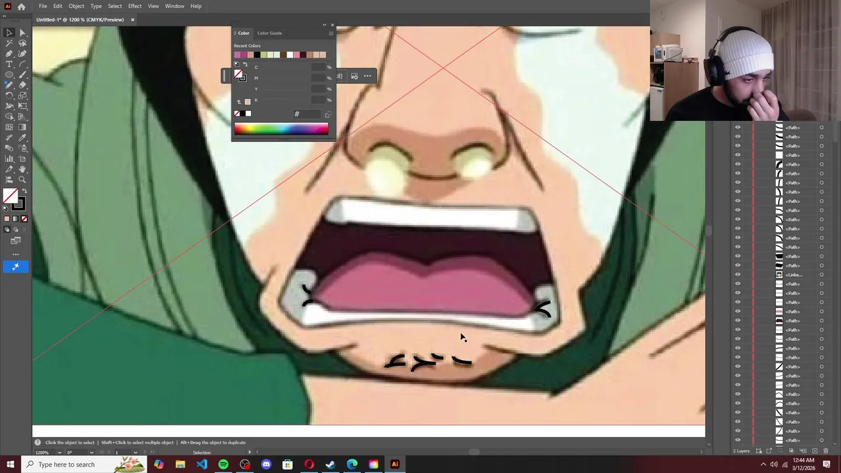The height and width of the screenshot is (473, 841).
Task: Toggle stroke box in Color panel
Action: point(242,78)
